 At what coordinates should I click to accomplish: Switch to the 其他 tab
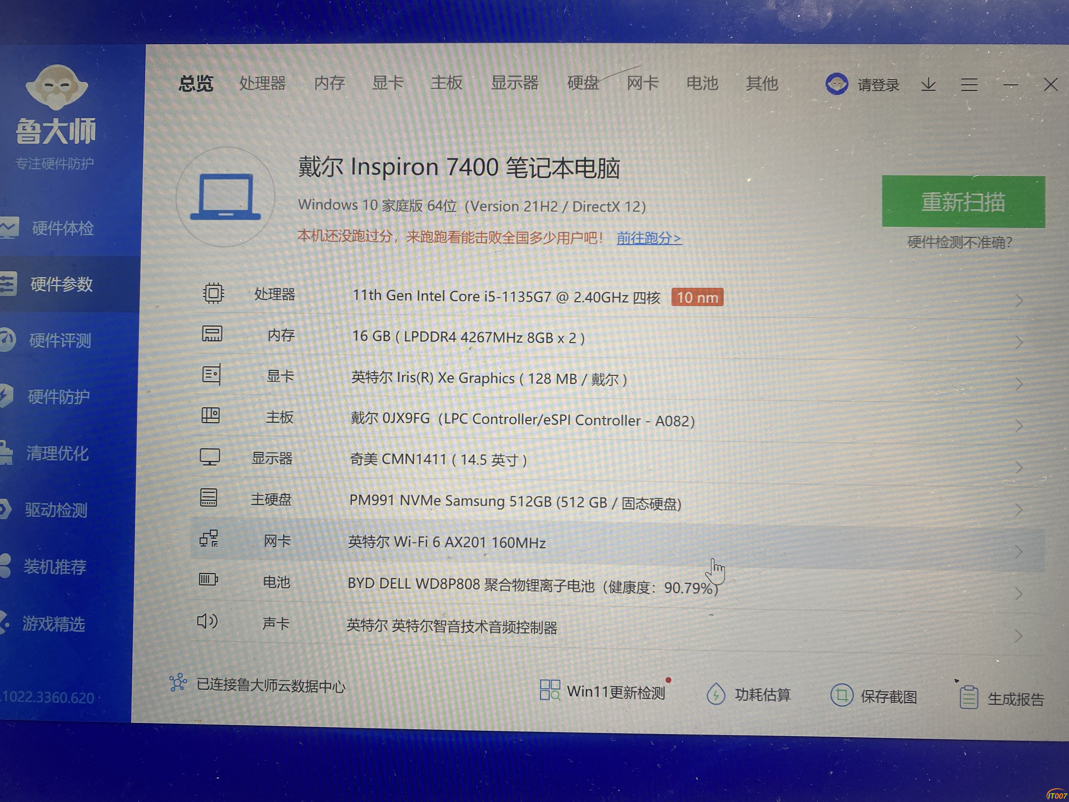762,84
